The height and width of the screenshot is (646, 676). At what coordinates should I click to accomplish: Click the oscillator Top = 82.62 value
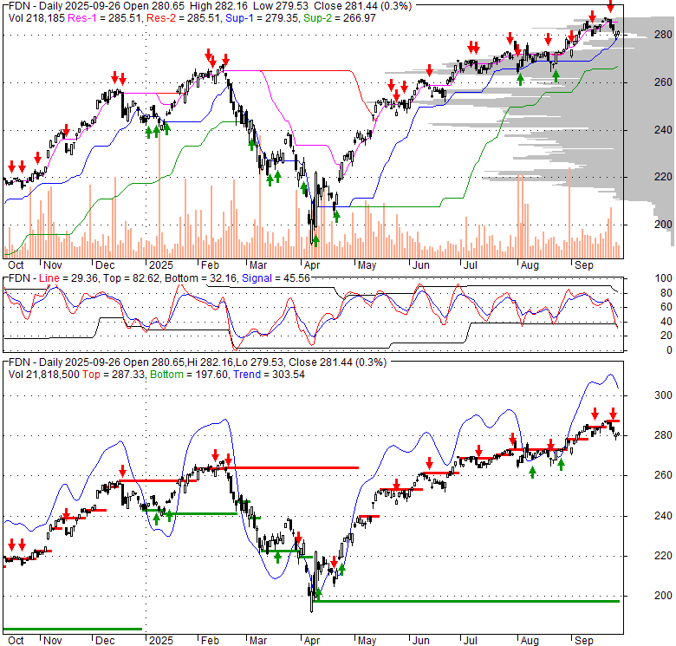pyautogui.click(x=131, y=278)
